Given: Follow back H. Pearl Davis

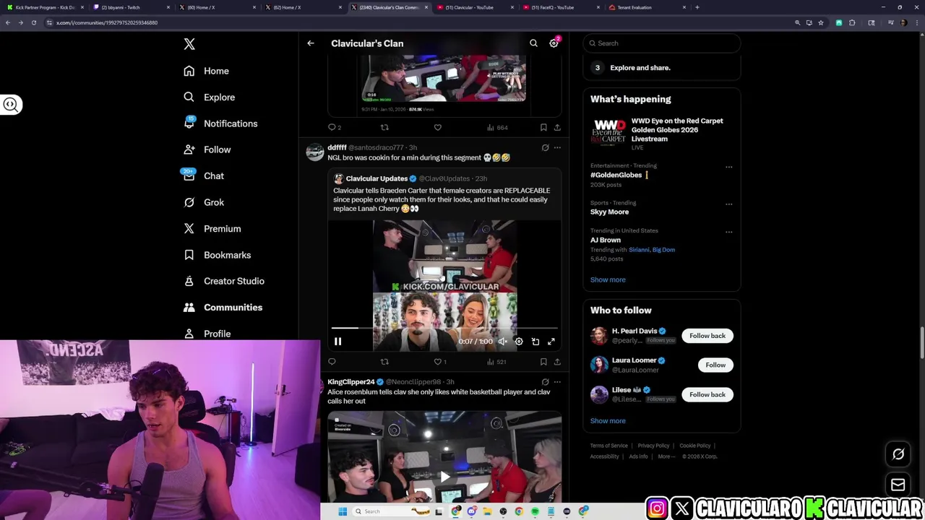Looking at the screenshot, I should tap(707, 336).
